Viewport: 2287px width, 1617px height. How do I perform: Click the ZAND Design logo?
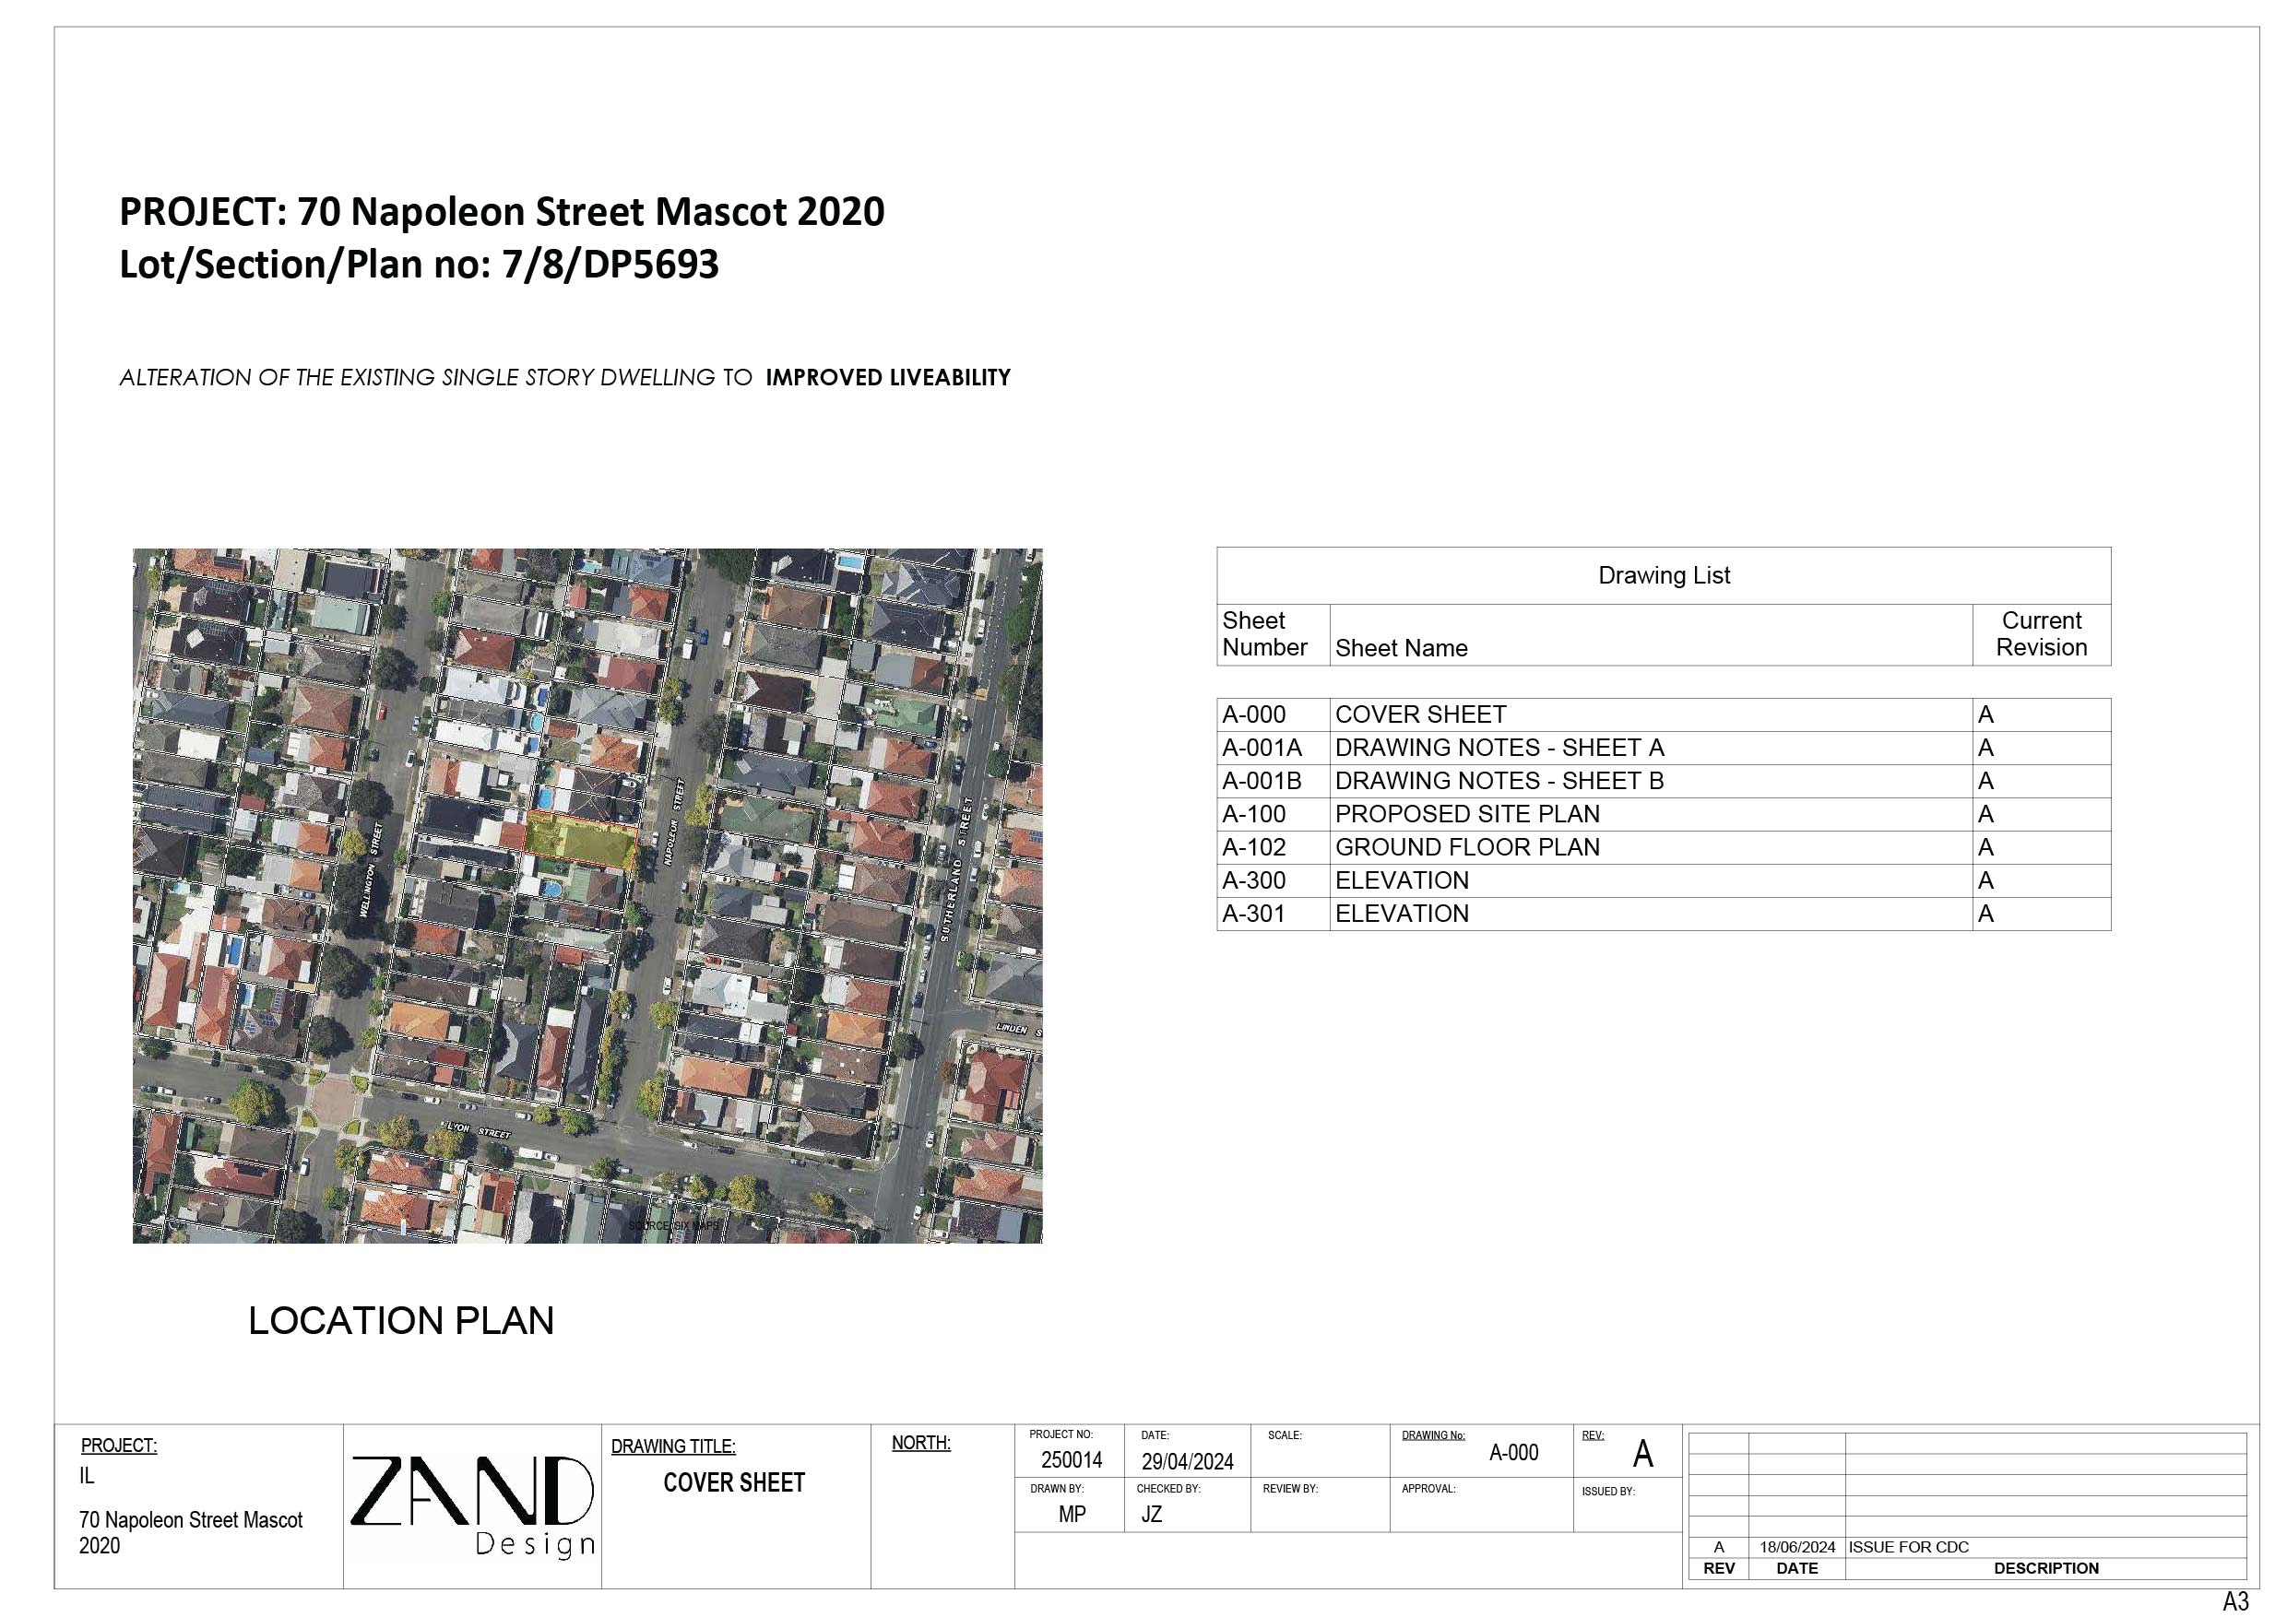pos(473,1506)
